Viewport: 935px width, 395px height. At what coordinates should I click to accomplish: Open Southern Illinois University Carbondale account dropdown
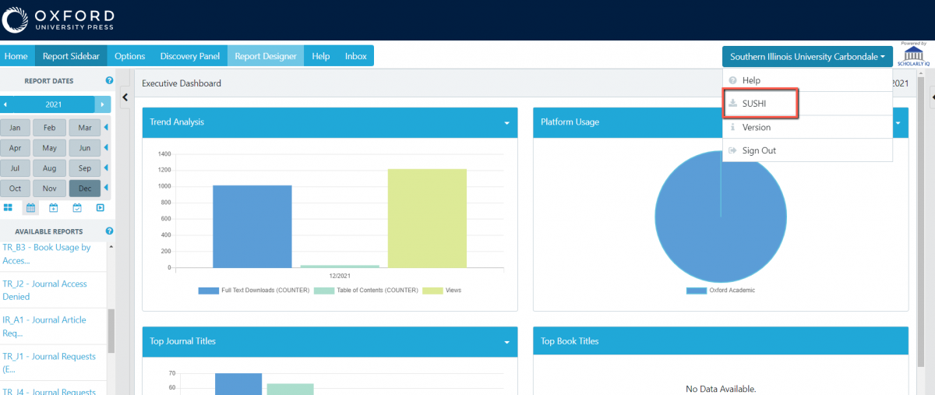coord(807,56)
